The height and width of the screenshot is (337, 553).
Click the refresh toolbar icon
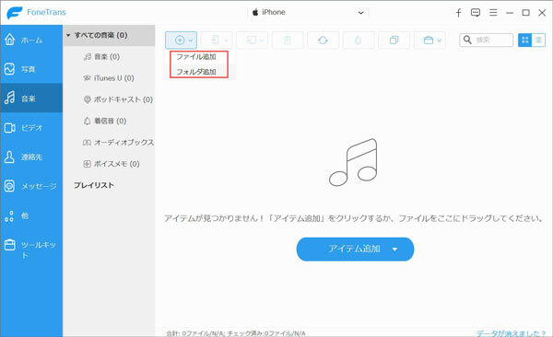point(323,41)
